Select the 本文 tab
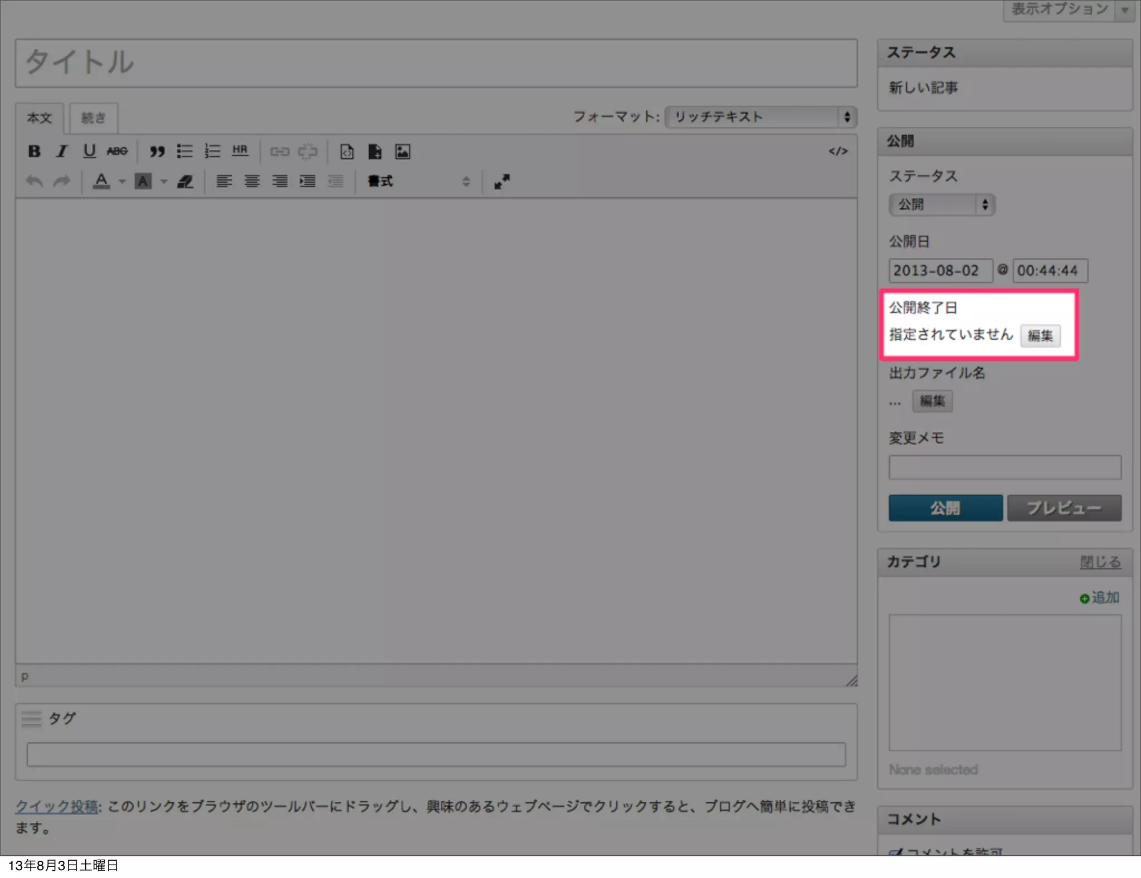This screenshot has height=878, width=1141. (x=40, y=118)
